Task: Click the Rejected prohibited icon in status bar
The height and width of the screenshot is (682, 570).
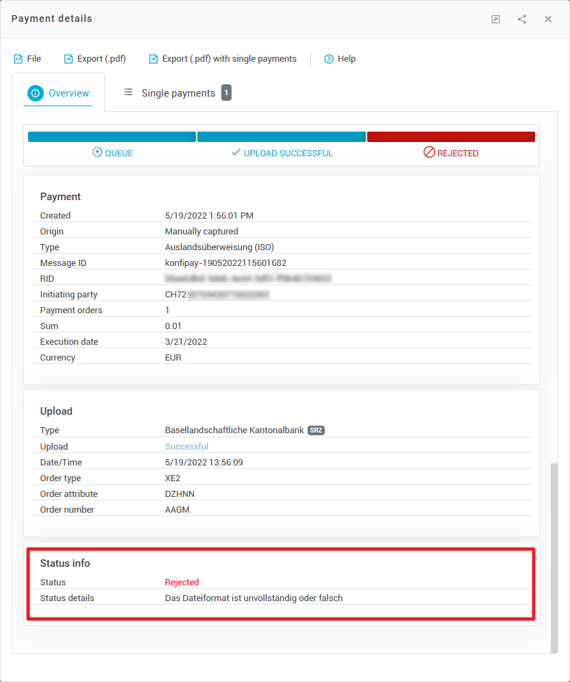Action: pos(430,153)
